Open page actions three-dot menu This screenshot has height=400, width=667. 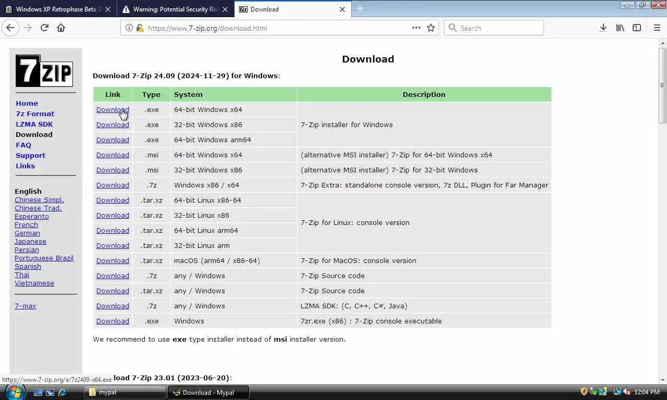pyautogui.click(x=416, y=28)
